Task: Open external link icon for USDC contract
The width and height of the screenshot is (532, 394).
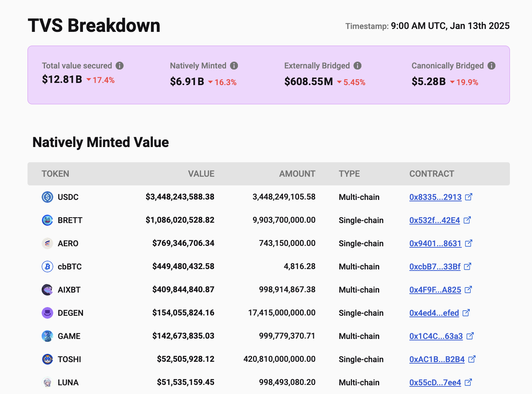Action: [469, 197]
